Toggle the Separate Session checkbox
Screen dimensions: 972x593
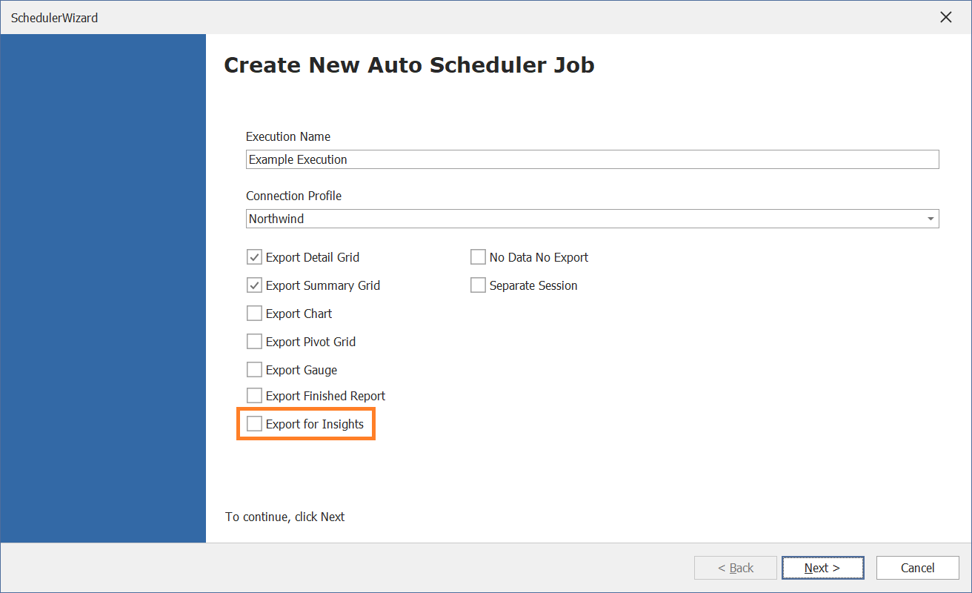click(478, 285)
